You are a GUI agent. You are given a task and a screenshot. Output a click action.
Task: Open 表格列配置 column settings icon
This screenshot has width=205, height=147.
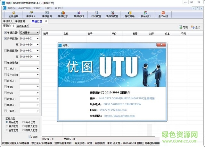pos(112,14)
